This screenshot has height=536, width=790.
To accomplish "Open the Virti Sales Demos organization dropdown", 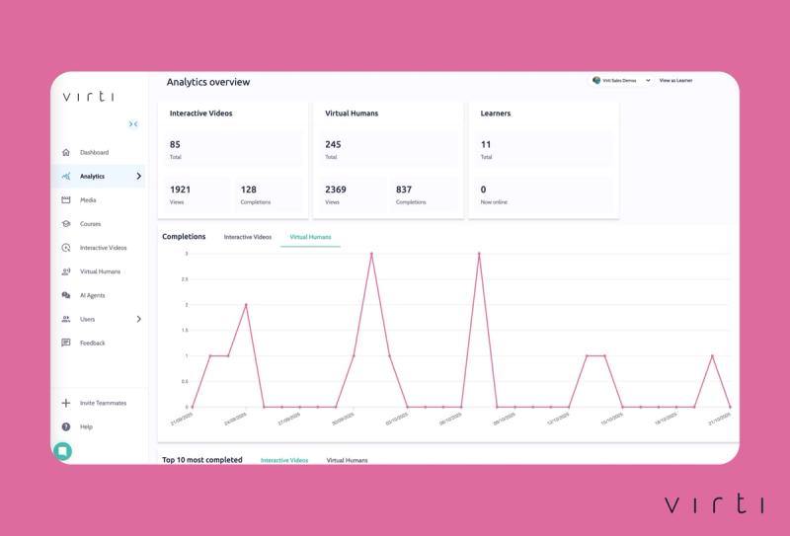I will click(621, 80).
